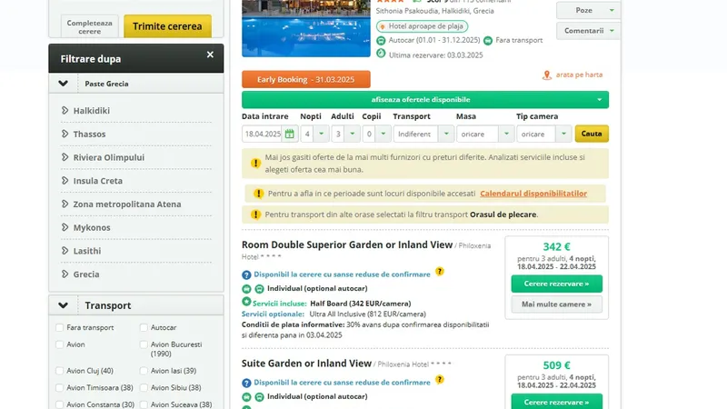
Task: Open the Poze dropdown button
Action: click(x=588, y=10)
